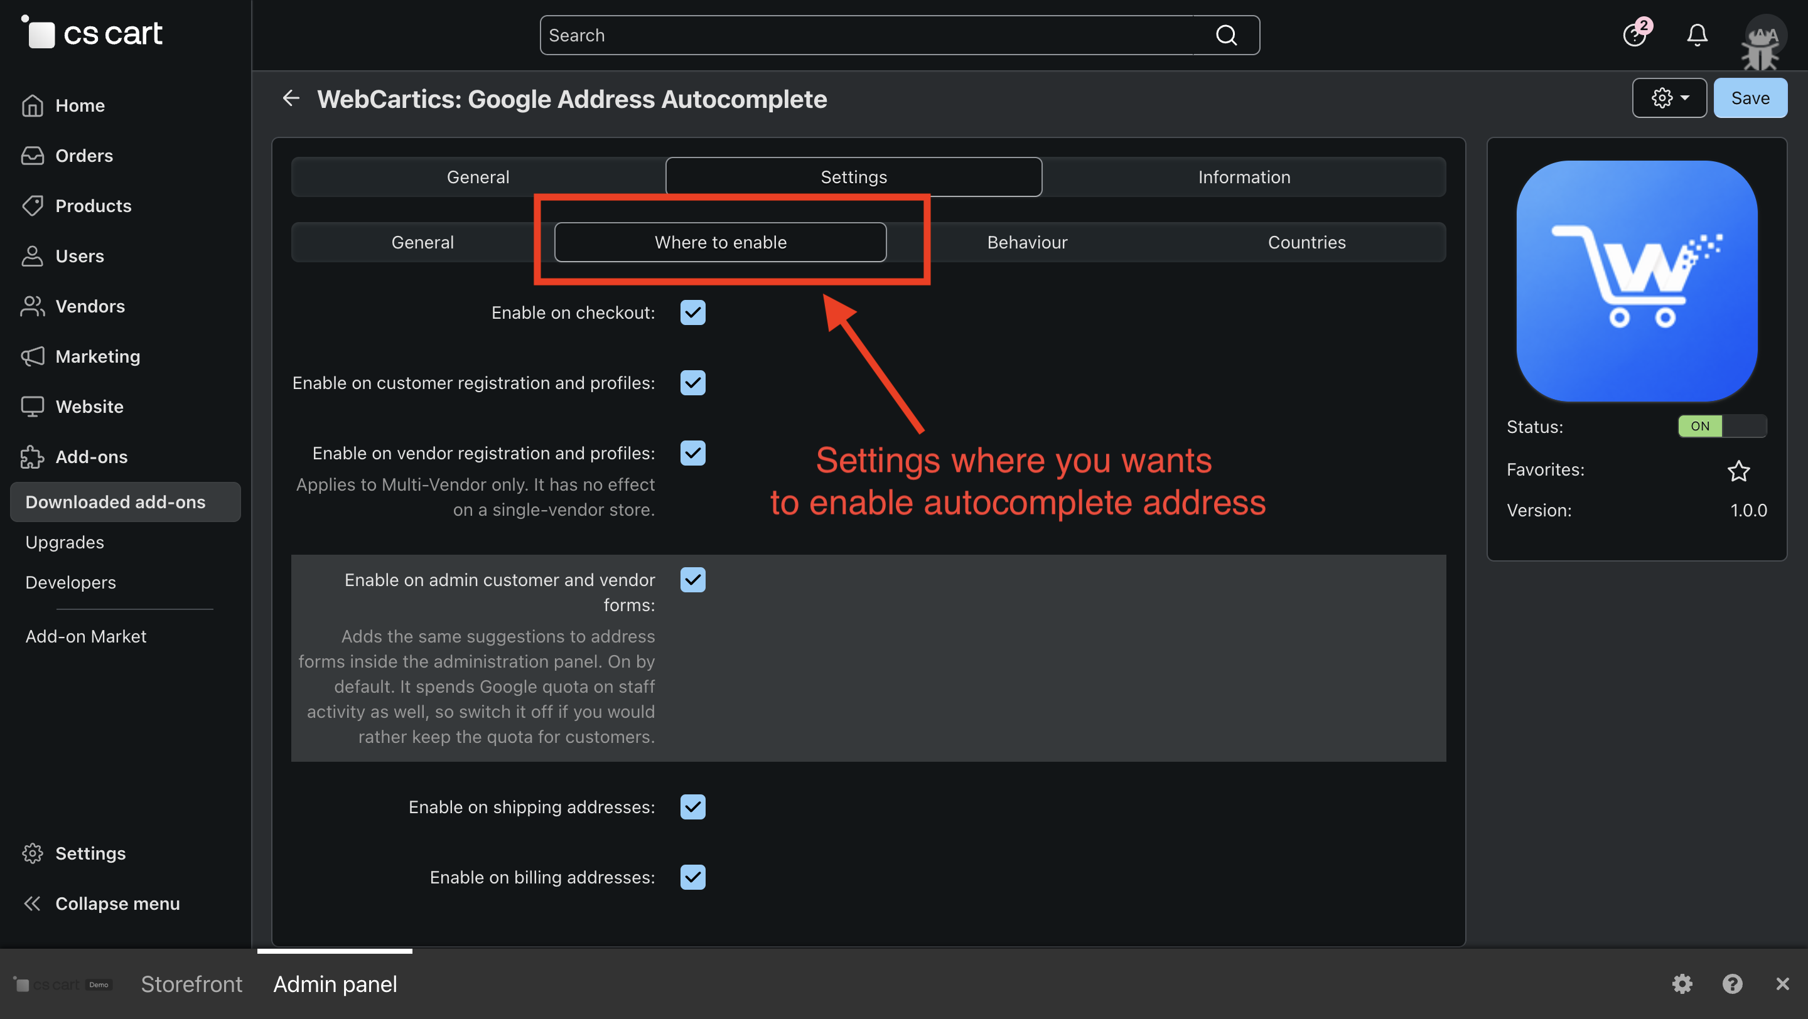Open Website section
Screen dimensions: 1808x1019
click(x=89, y=406)
